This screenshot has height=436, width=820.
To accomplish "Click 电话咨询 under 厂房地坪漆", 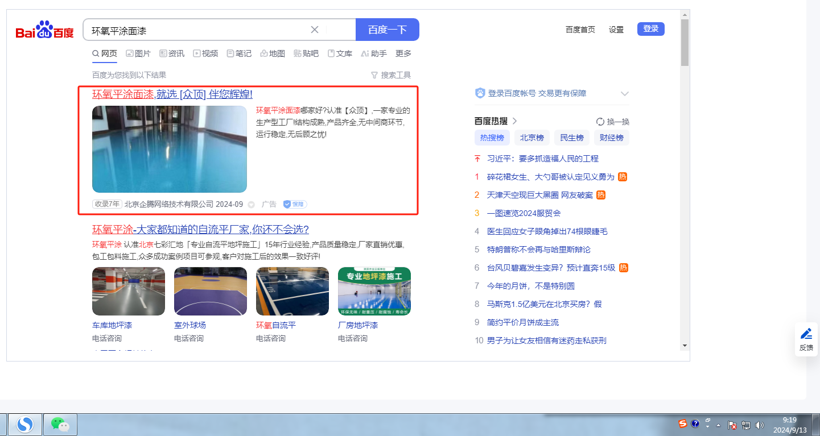I will [x=353, y=338].
